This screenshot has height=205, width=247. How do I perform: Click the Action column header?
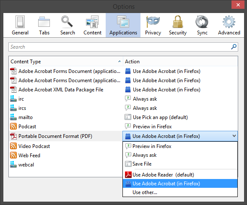[180, 61]
